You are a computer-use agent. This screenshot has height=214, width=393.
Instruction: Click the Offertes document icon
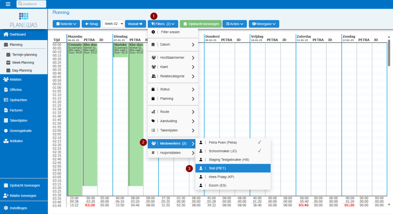tap(6, 90)
